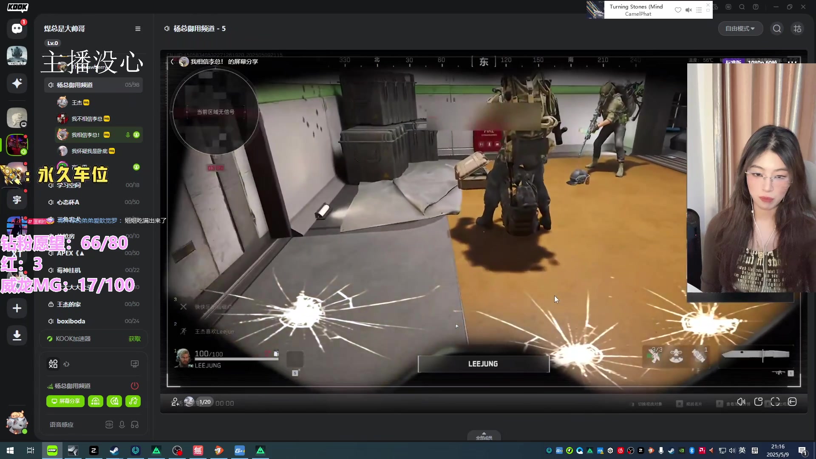
Task: Open 语音感应 voice input mode setting
Action: [62, 425]
